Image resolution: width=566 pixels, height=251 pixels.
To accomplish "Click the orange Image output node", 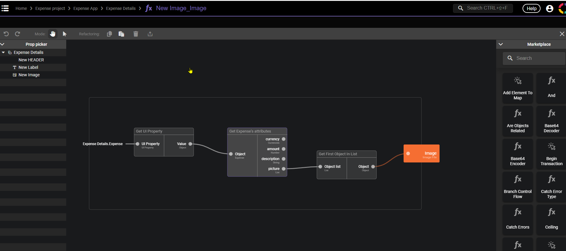I will (421, 153).
